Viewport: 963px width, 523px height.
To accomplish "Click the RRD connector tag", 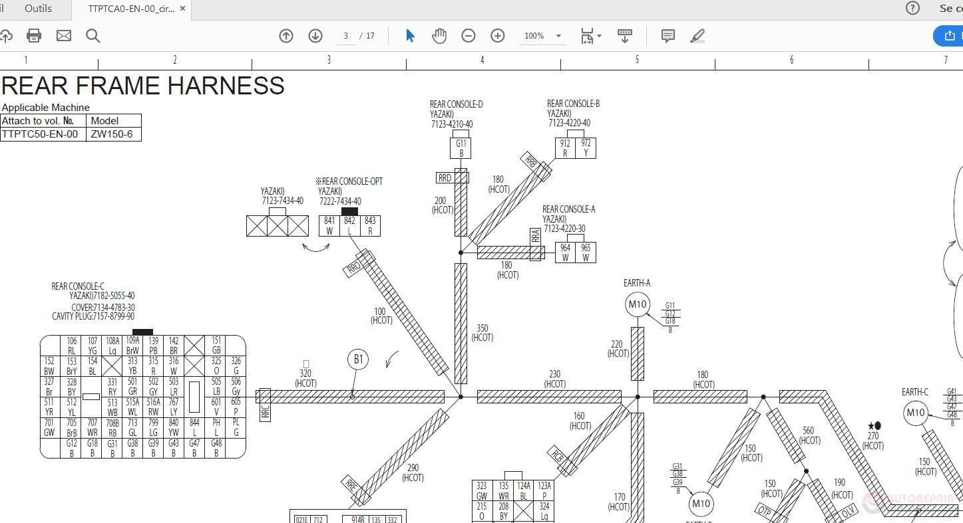I will [x=445, y=177].
